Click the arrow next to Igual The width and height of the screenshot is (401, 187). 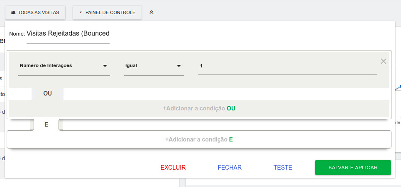(179, 66)
